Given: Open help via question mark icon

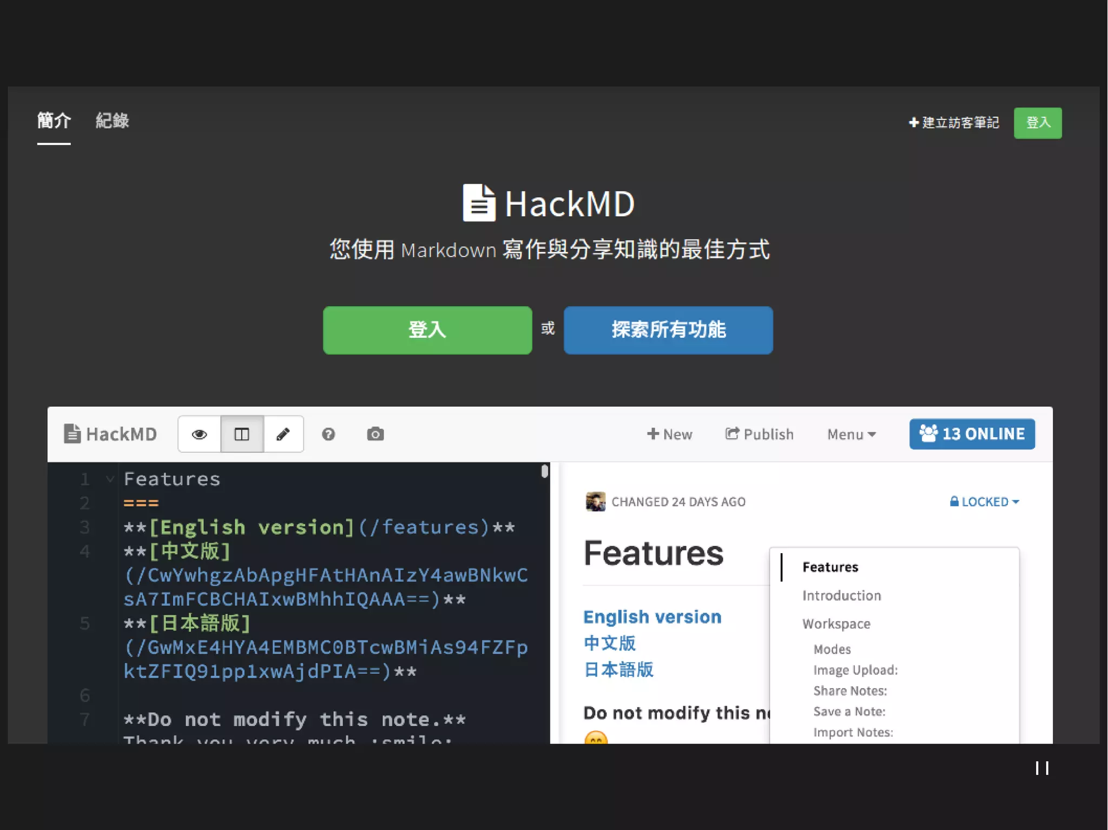Looking at the screenshot, I should (328, 434).
